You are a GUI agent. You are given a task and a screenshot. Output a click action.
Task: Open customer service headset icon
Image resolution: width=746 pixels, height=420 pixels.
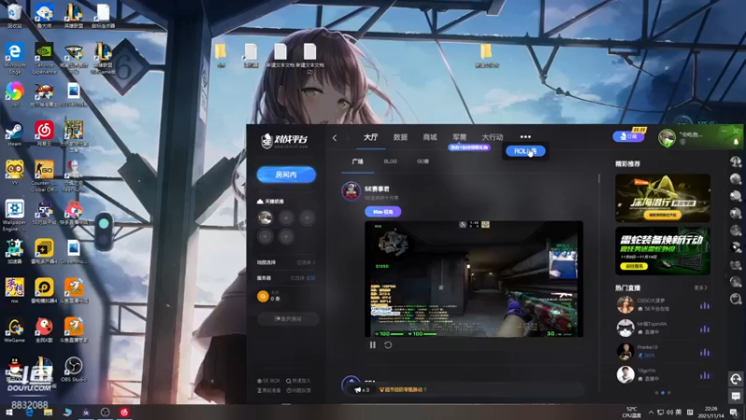click(x=736, y=379)
